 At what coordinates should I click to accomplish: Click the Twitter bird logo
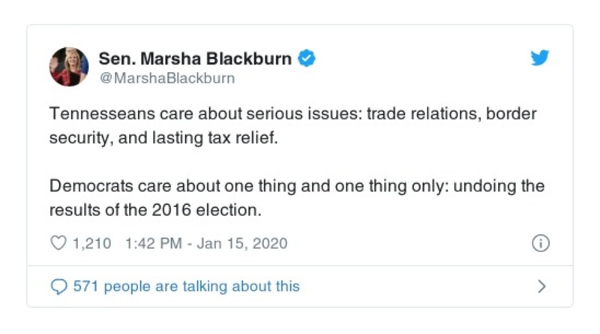[x=540, y=58]
